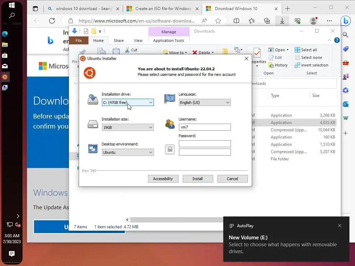Click Open in the Explorer ribbon

point(278,50)
